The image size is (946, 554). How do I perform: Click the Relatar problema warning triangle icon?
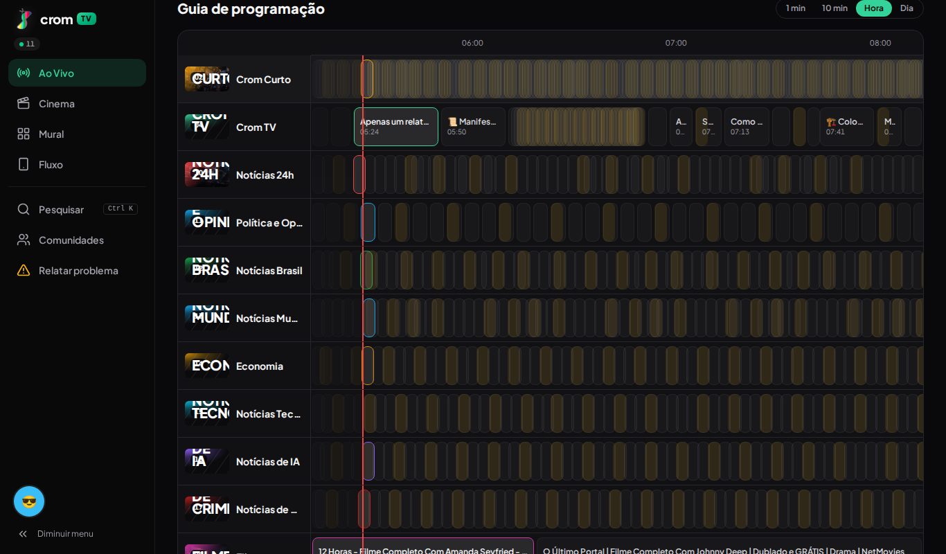coord(24,270)
